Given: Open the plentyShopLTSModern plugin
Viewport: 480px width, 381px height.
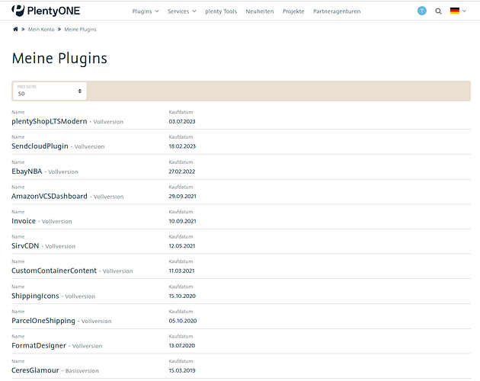Looking at the screenshot, I should pos(50,121).
